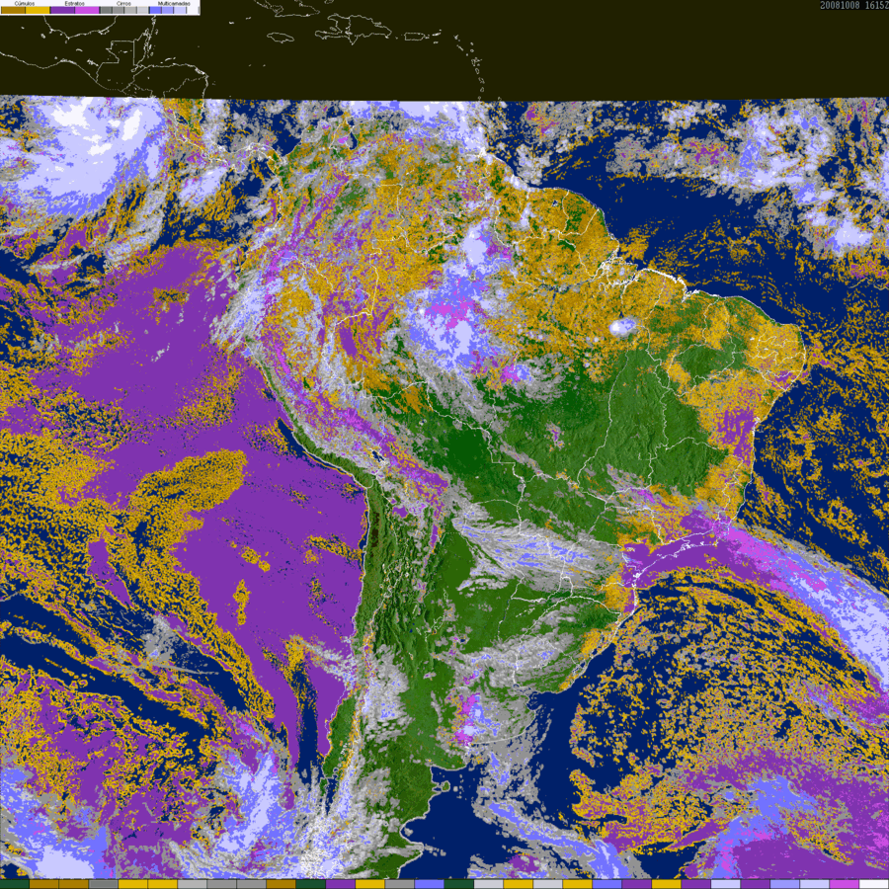This screenshot has width=889, height=889.
Task: Click the 20081008 1615Z timestamp
Action: (854, 5)
